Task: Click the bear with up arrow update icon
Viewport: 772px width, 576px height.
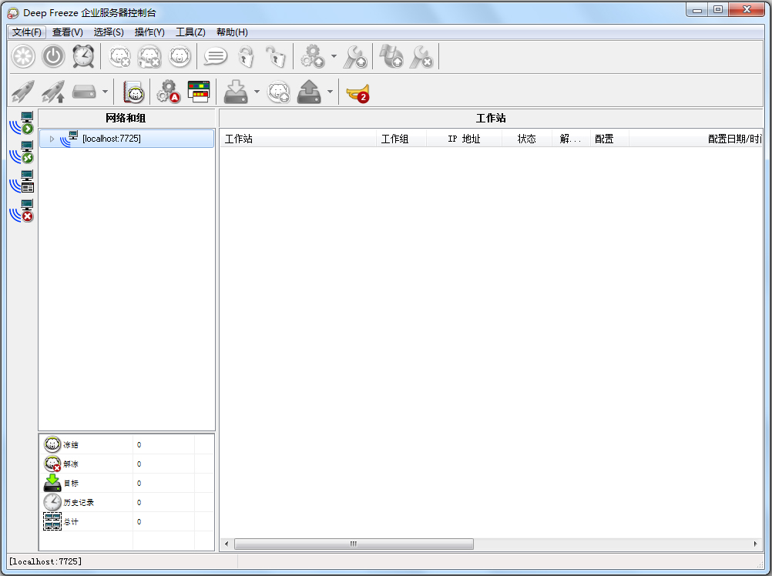Action: coord(279,92)
